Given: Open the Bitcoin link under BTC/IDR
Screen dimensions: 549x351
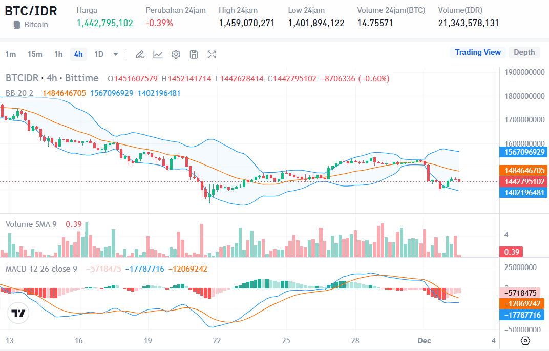Looking at the screenshot, I should [35, 24].
